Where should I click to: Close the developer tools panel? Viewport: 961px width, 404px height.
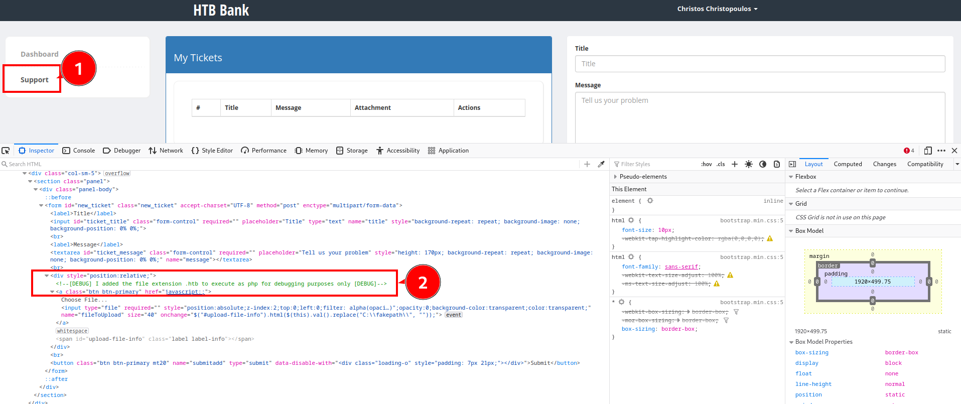954,151
